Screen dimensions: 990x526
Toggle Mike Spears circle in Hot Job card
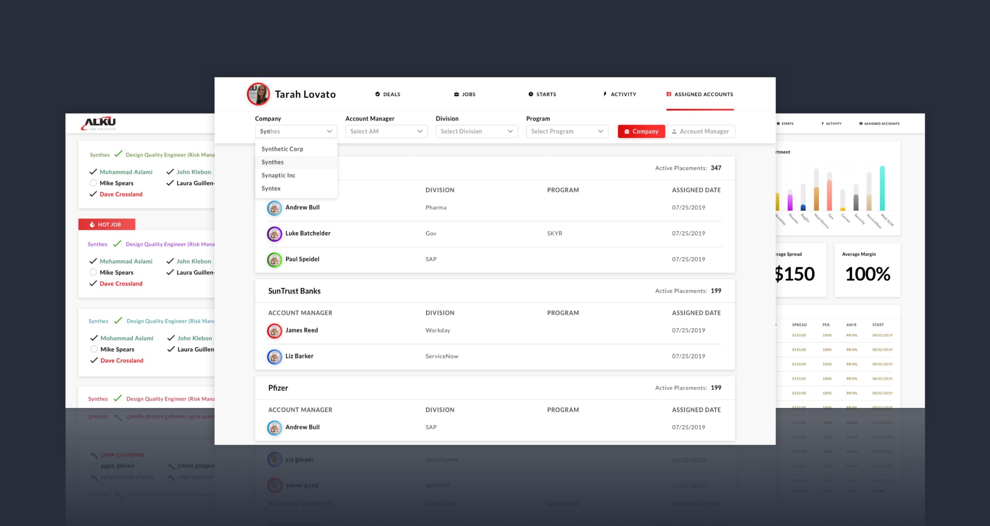[x=93, y=272]
